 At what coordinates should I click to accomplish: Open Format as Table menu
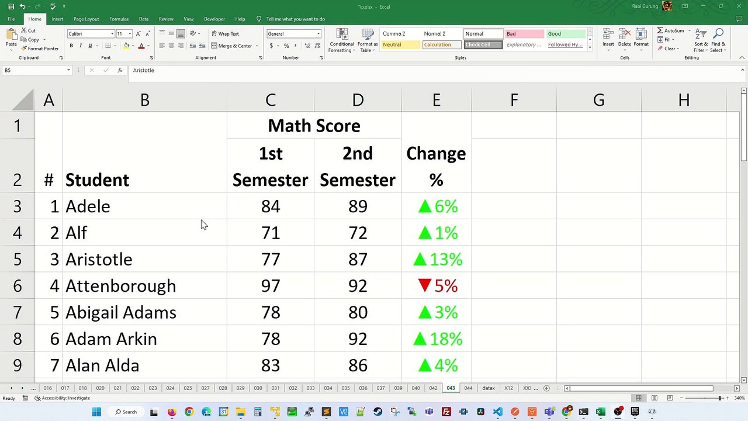tap(368, 40)
